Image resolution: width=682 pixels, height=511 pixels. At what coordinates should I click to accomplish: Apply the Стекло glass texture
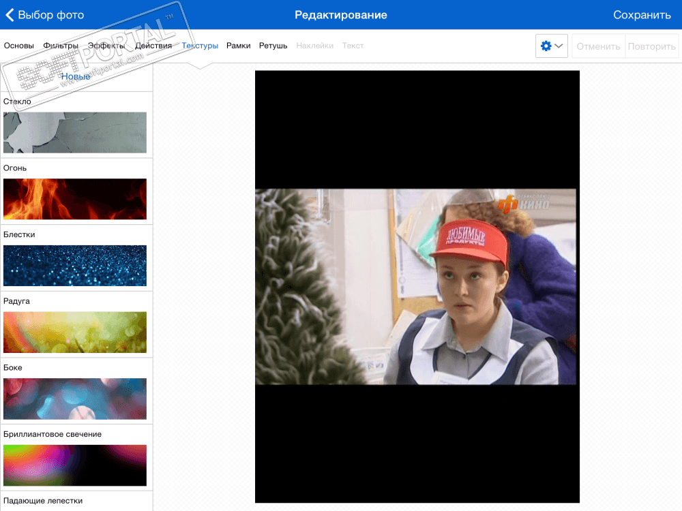point(75,132)
